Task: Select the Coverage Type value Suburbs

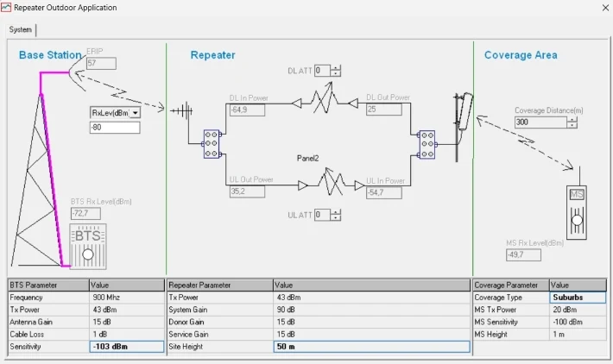Action: [x=578, y=298]
